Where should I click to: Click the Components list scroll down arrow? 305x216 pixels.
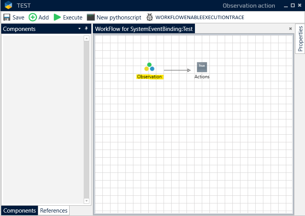(86, 201)
